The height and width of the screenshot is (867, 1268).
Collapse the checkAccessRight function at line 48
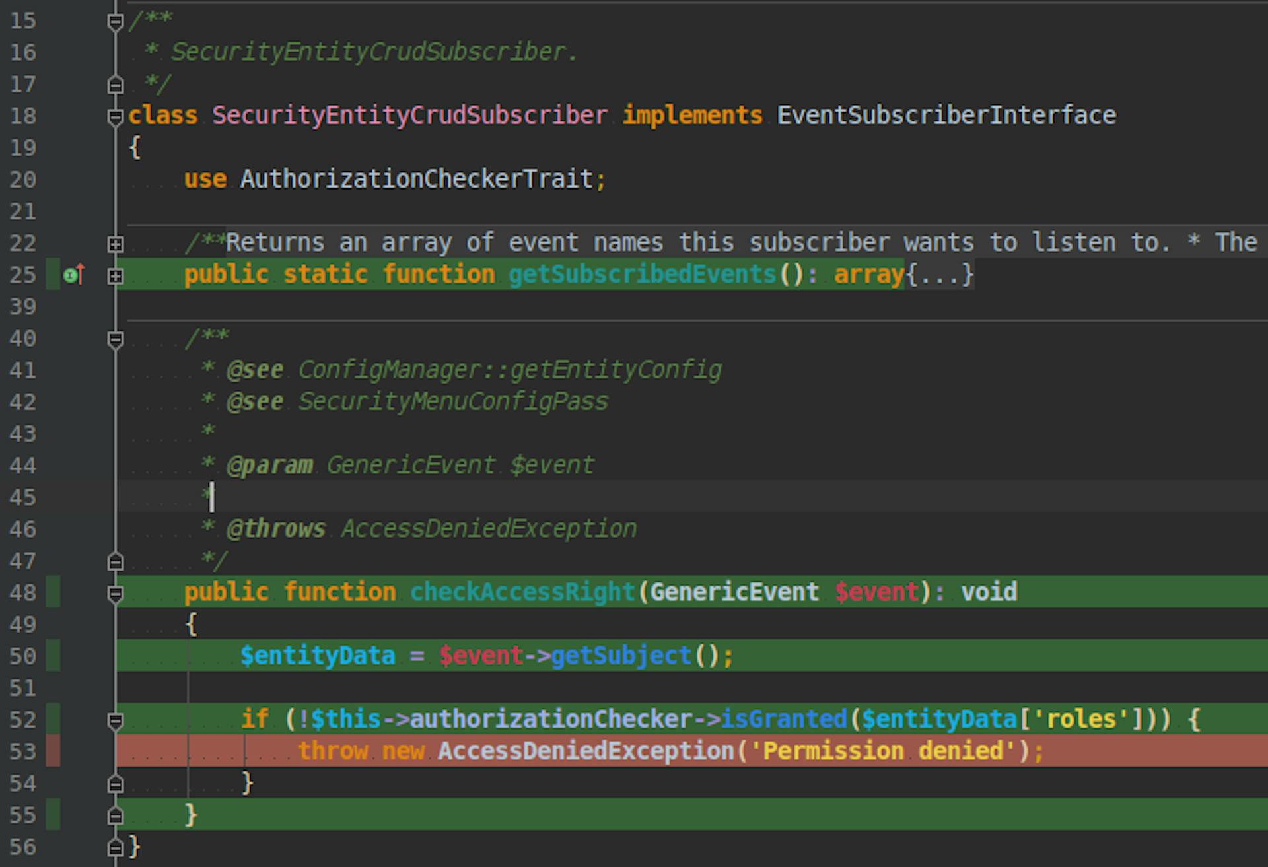[116, 594]
